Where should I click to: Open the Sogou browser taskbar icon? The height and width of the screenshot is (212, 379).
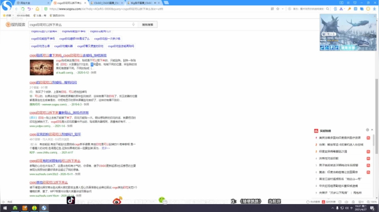(x=44, y=208)
